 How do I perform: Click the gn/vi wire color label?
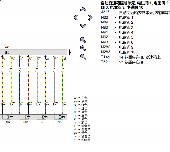tap(37, 71)
